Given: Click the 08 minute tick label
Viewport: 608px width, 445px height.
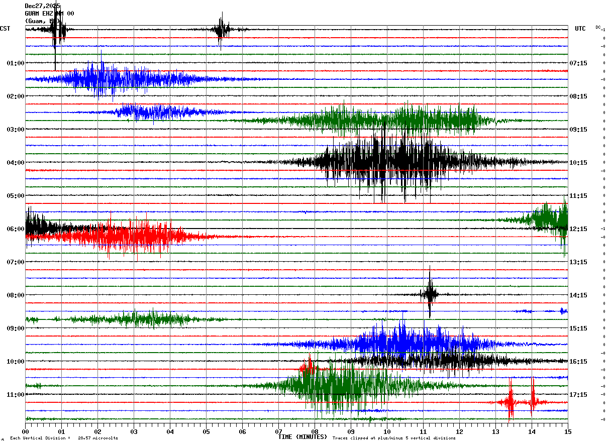Looking at the screenshot, I should coord(315,431).
